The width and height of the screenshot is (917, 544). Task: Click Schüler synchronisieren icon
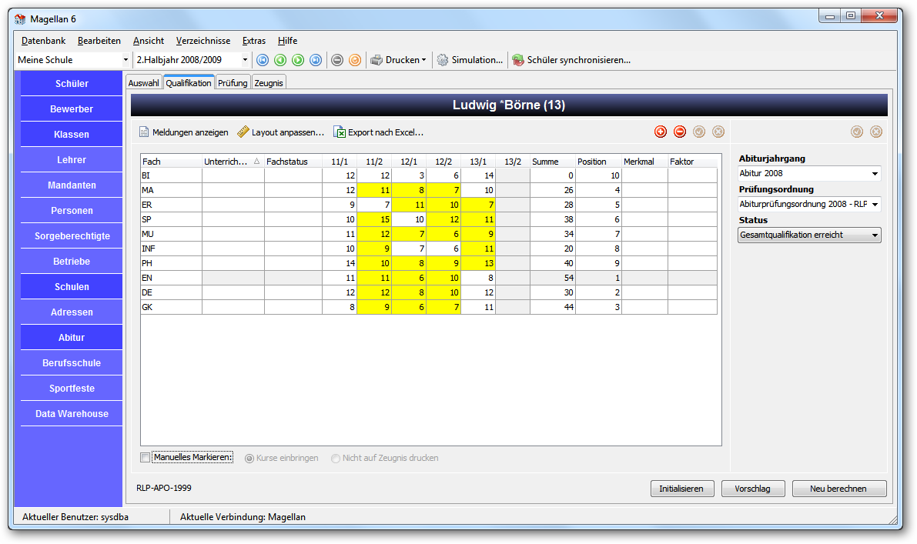point(517,60)
